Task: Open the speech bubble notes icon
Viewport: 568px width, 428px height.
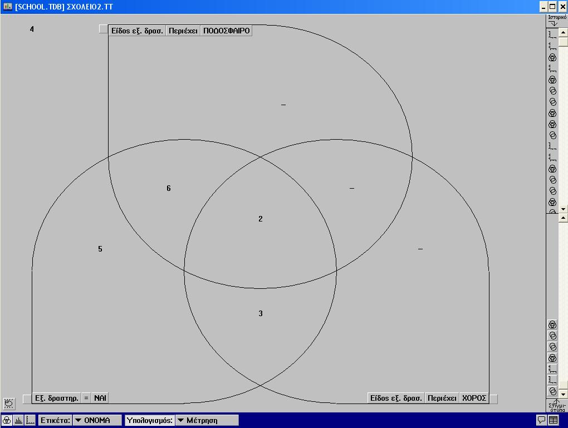Action: tap(541, 420)
